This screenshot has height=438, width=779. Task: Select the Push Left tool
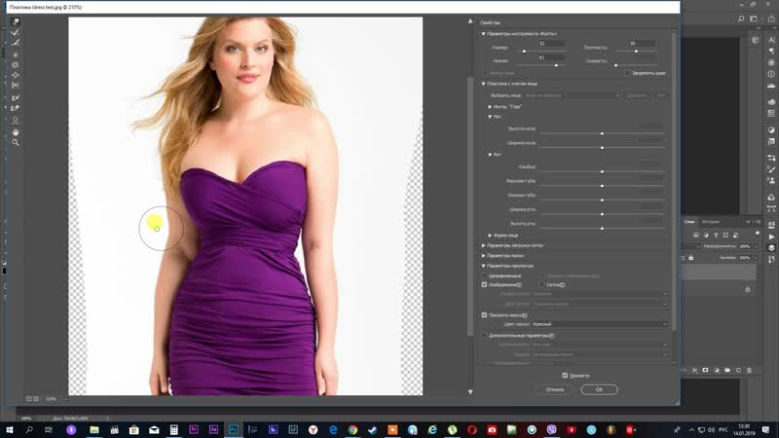[16, 86]
